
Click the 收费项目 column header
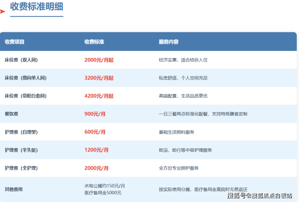coord(15,42)
